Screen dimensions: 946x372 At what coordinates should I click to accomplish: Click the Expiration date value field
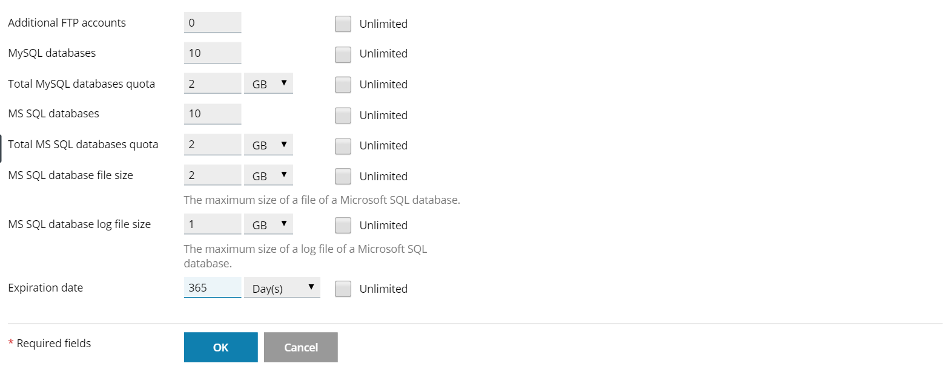212,288
